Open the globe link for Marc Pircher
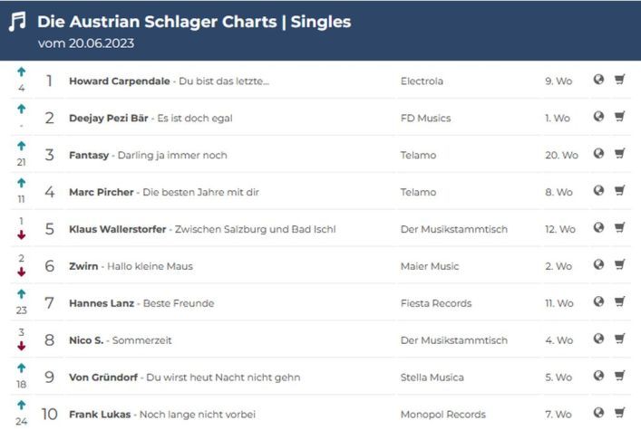The height and width of the screenshot is (430, 641). pos(598,190)
